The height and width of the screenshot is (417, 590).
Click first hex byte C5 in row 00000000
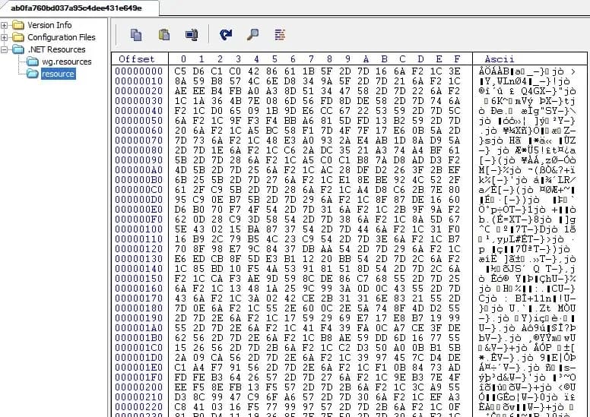coord(180,71)
